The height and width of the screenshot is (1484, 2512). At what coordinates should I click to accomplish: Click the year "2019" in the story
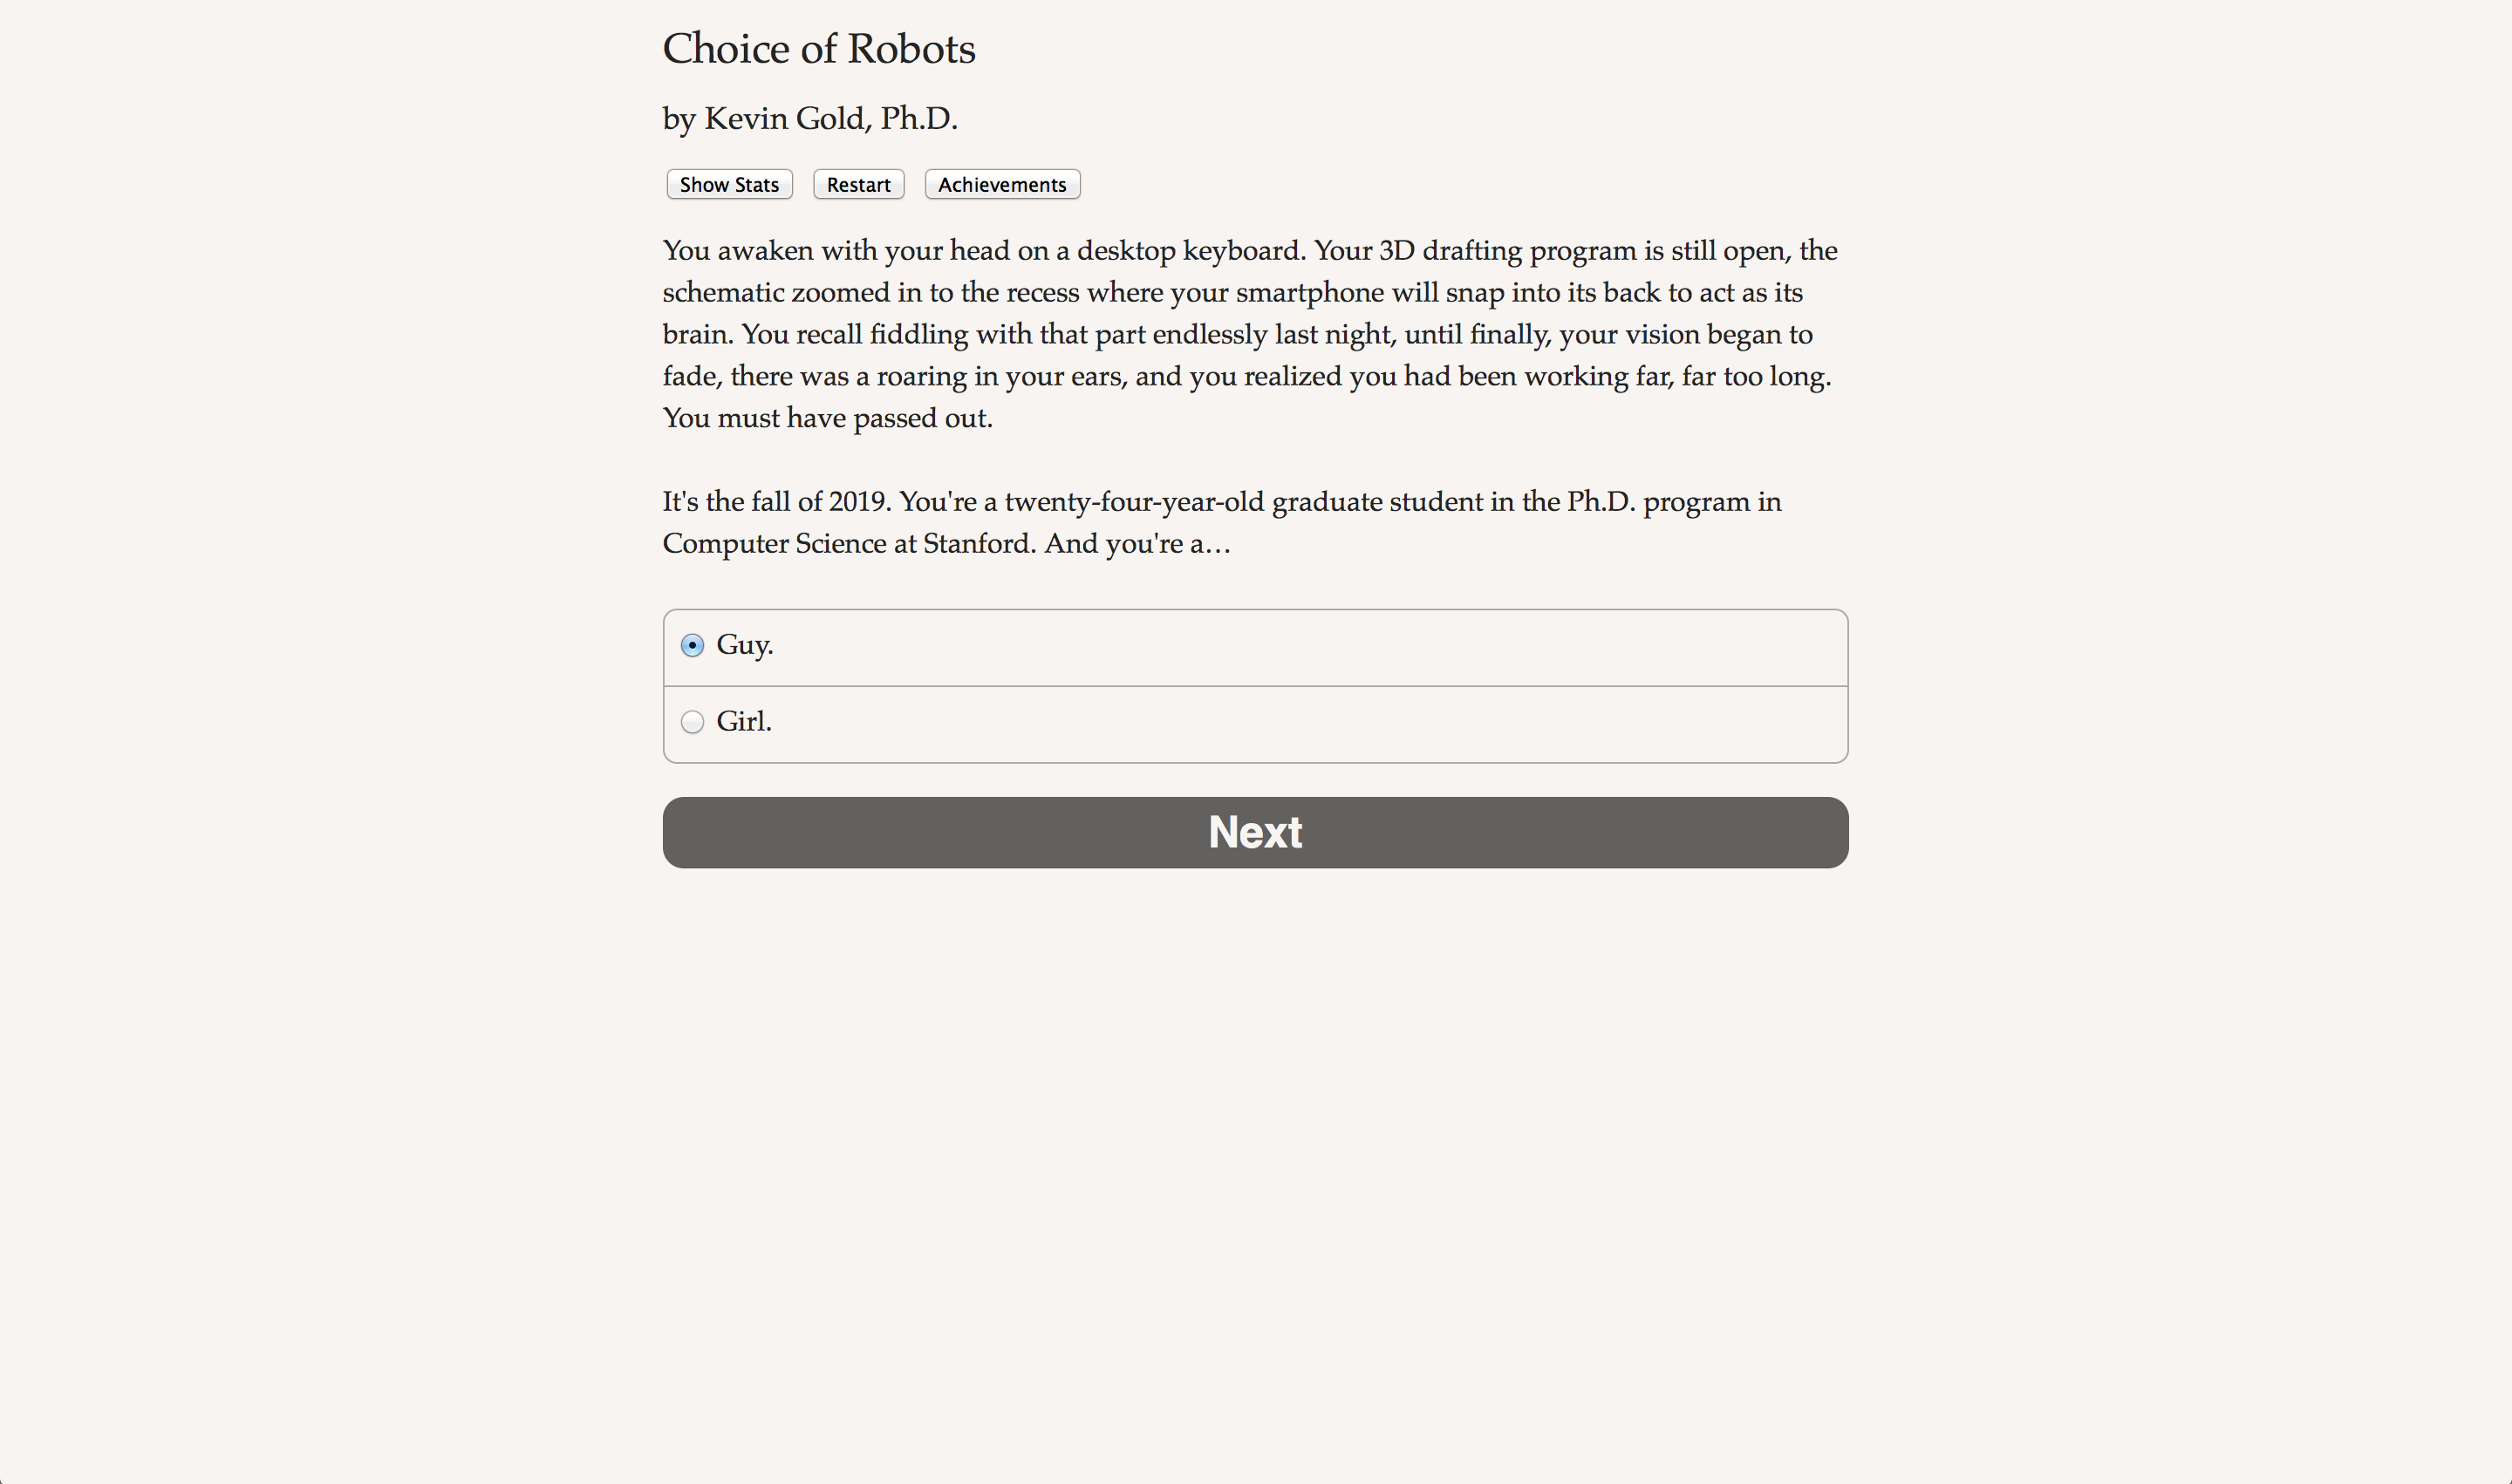tap(857, 502)
